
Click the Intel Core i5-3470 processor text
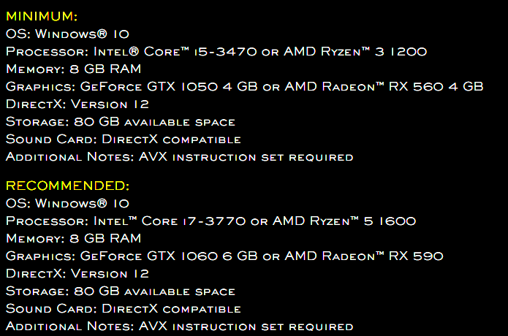pyautogui.click(x=175, y=51)
